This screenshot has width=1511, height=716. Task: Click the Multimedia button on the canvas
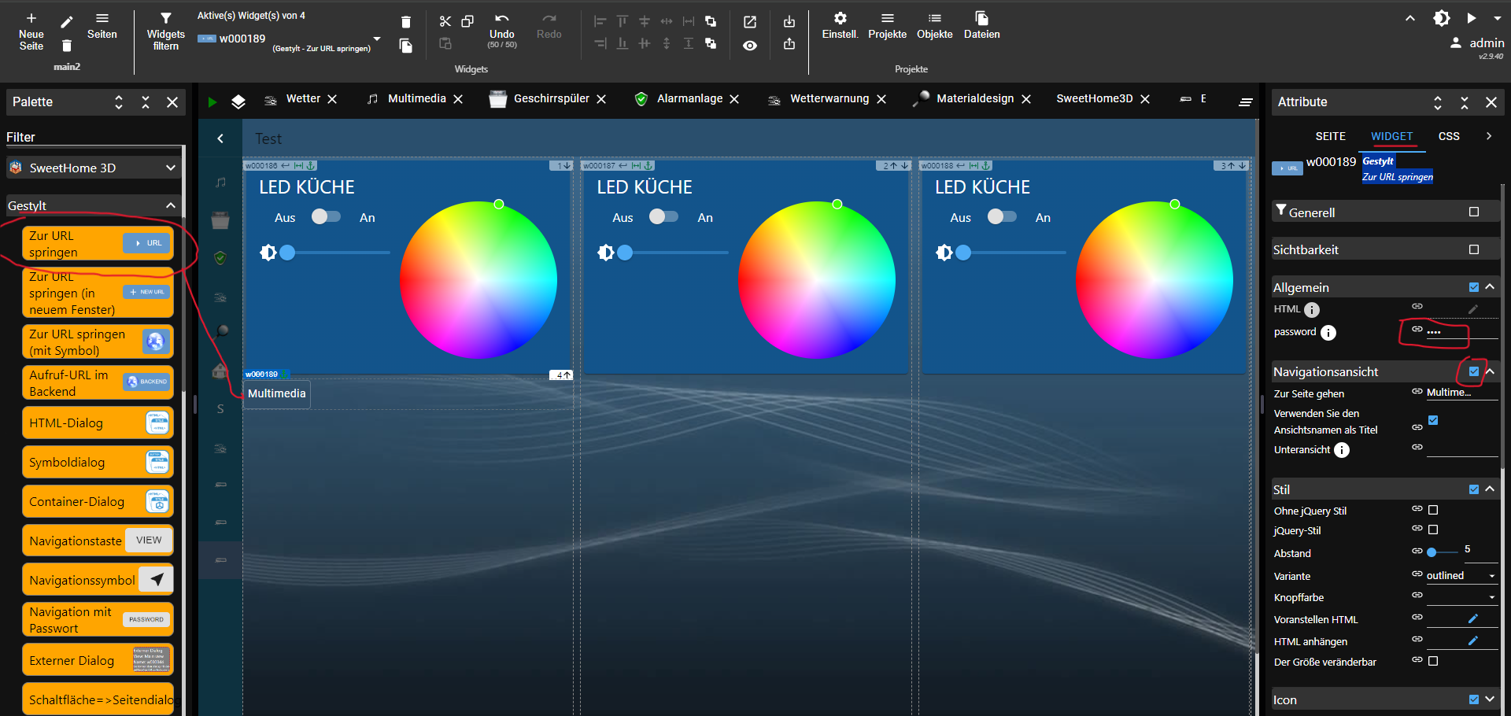(x=277, y=393)
